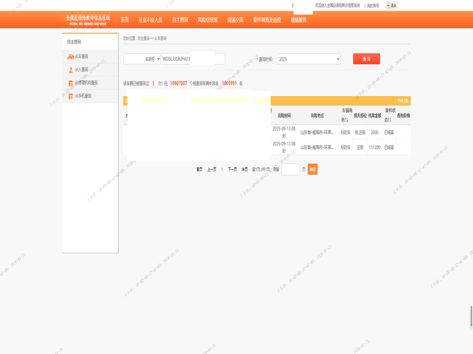Click the page number jump input box
Image resolution: width=473 pixels, height=354 pixels.
click(290, 169)
